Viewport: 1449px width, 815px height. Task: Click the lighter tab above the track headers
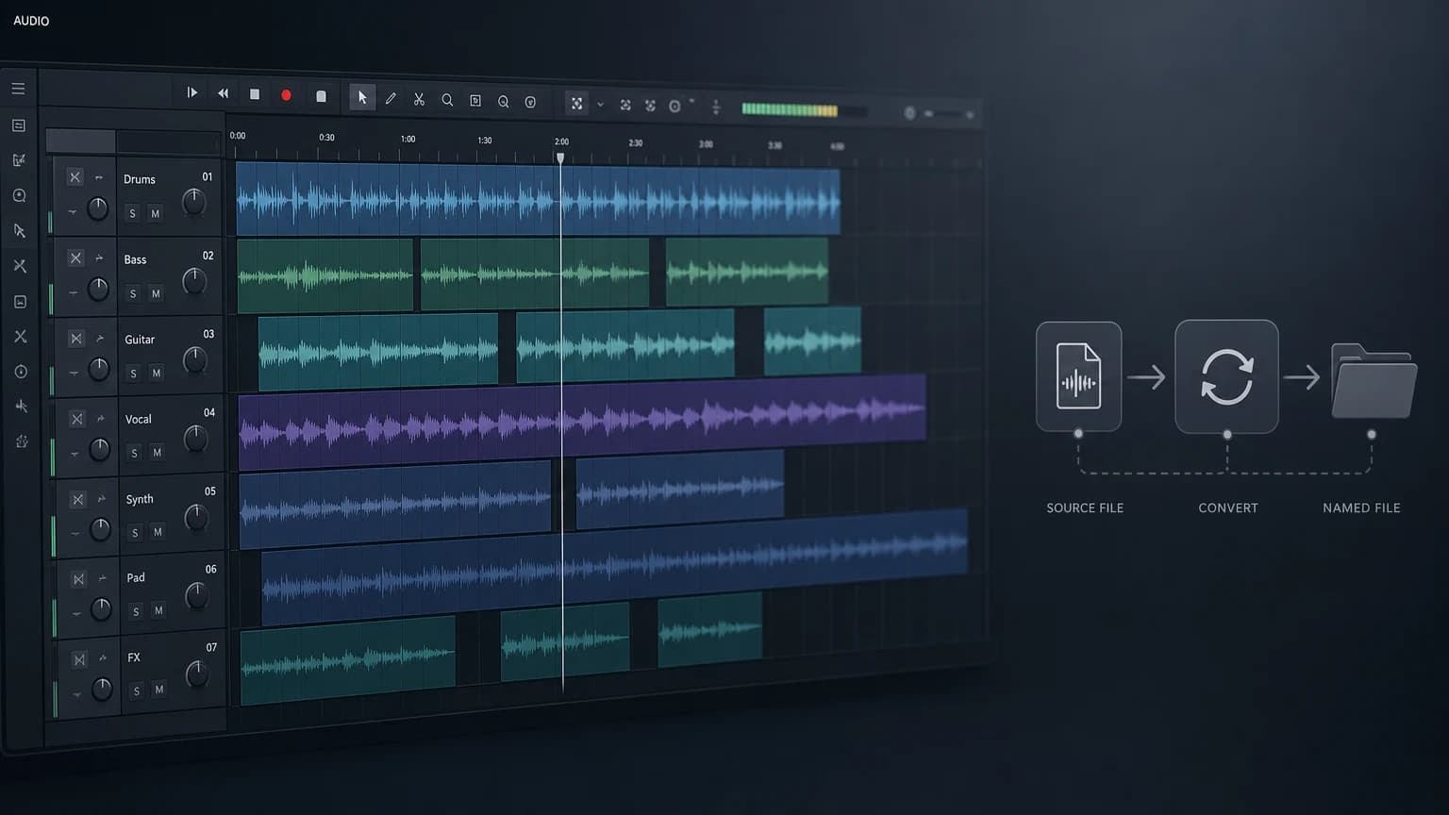80,141
